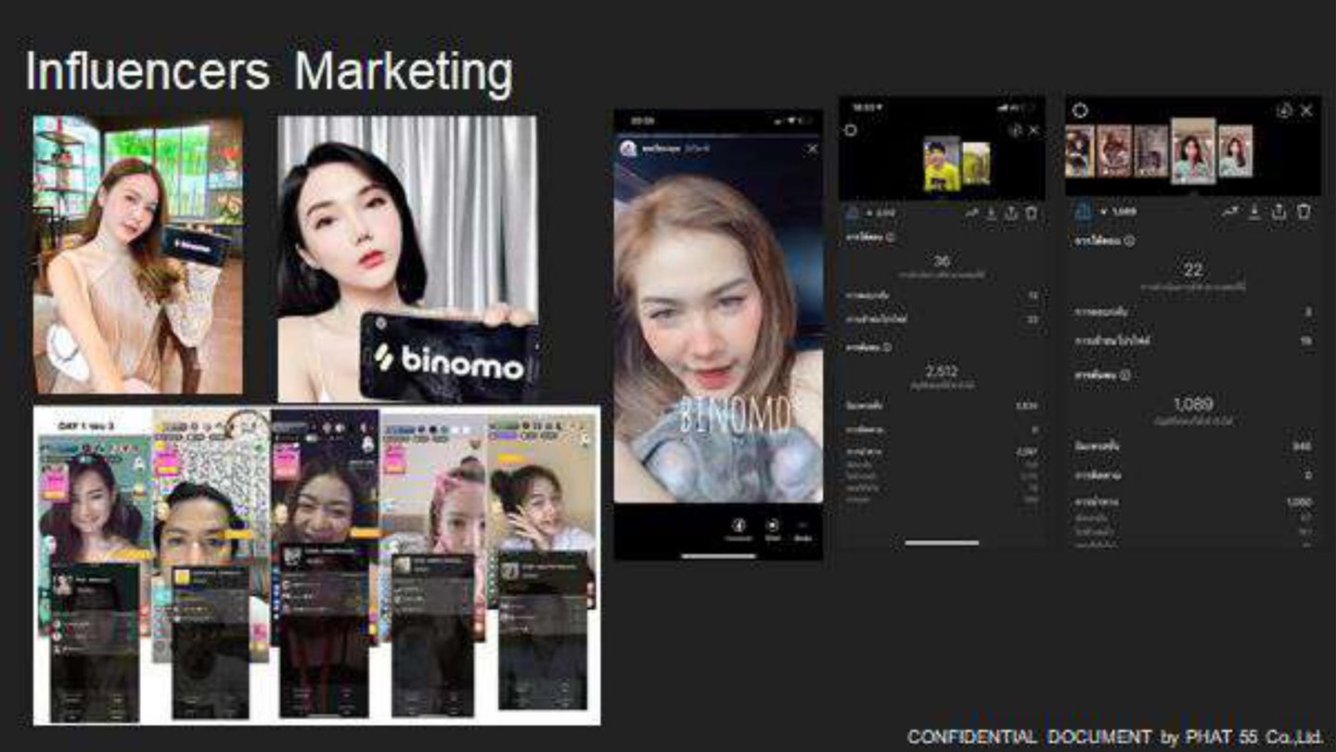The width and height of the screenshot is (1336, 752).
Task: Switch to the highlighted story thumbnail in the carousel
Action: (x=1193, y=150)
